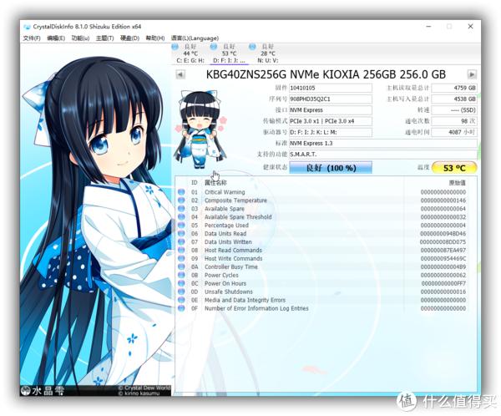Click status orb of Host Read Commands row
The height and width of the screenshot is (416, 501).
[x=181, y=250]
